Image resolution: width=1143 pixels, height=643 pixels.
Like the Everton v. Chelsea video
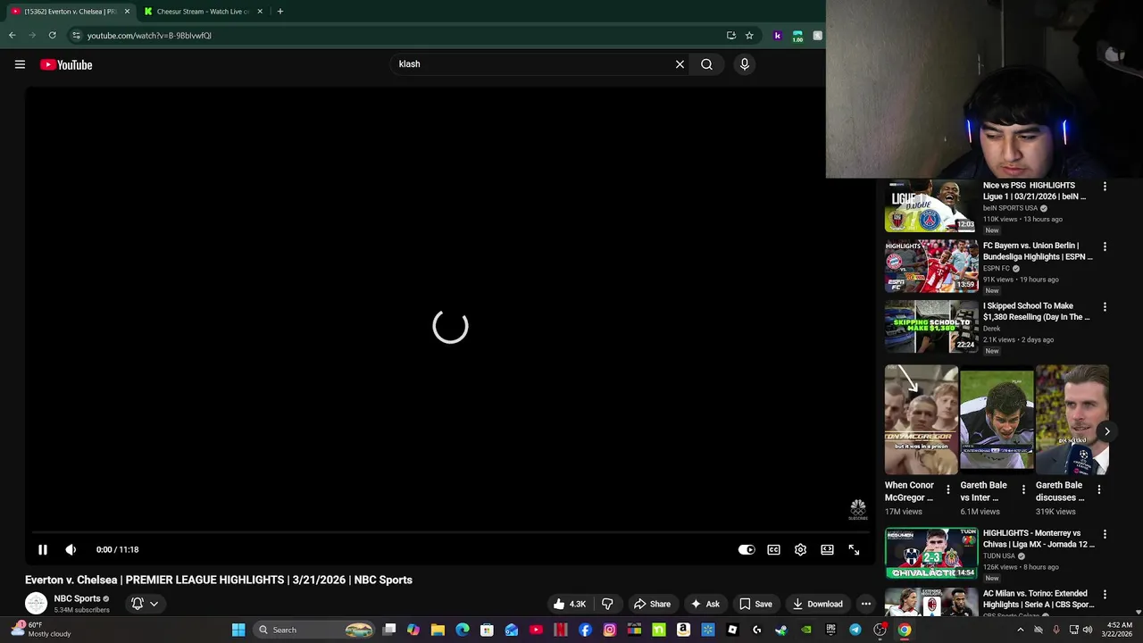[569, 604]
